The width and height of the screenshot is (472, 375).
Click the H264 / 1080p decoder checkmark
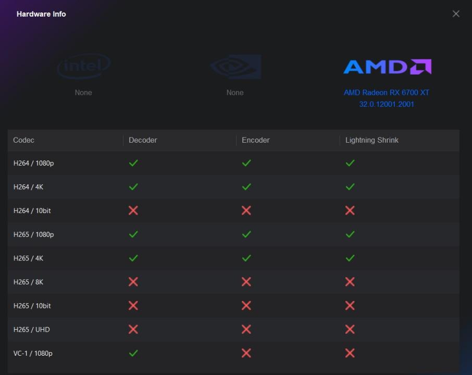(x=133, y=163)
